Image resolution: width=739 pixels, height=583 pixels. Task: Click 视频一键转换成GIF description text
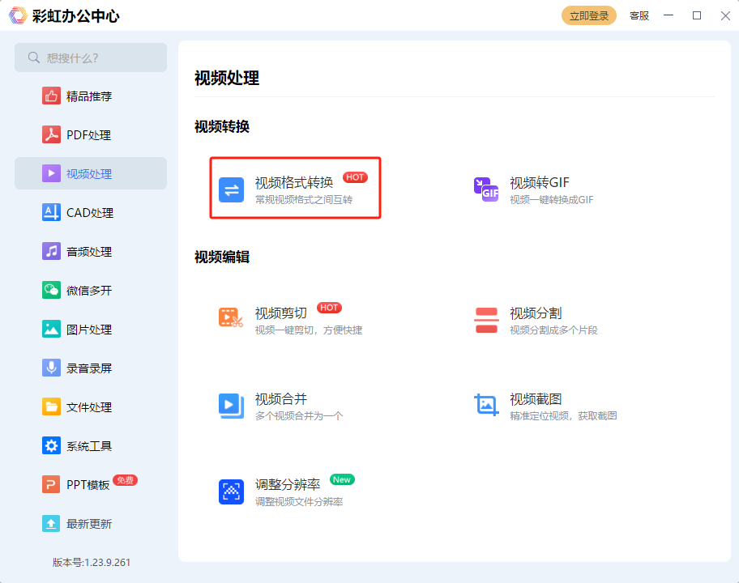[x=552, y=200]
